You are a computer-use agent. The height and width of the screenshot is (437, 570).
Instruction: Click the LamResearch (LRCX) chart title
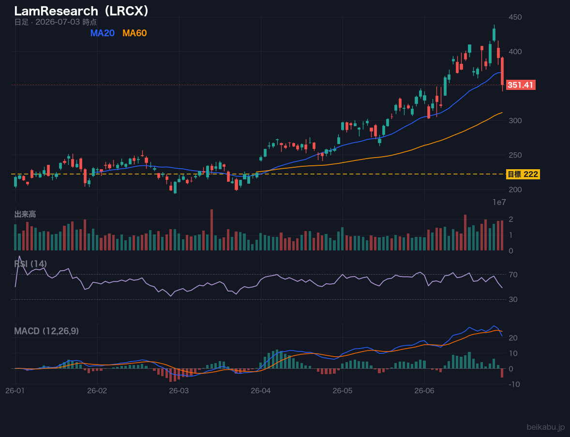81,11
